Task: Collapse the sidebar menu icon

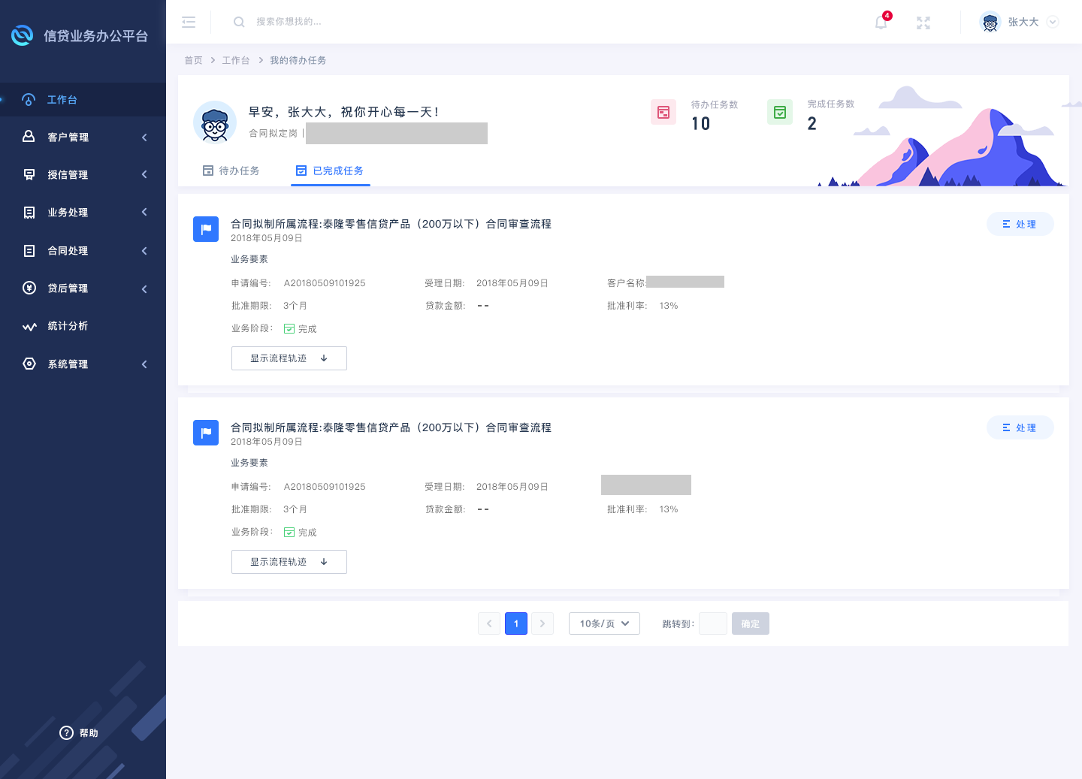Action: 189,23
